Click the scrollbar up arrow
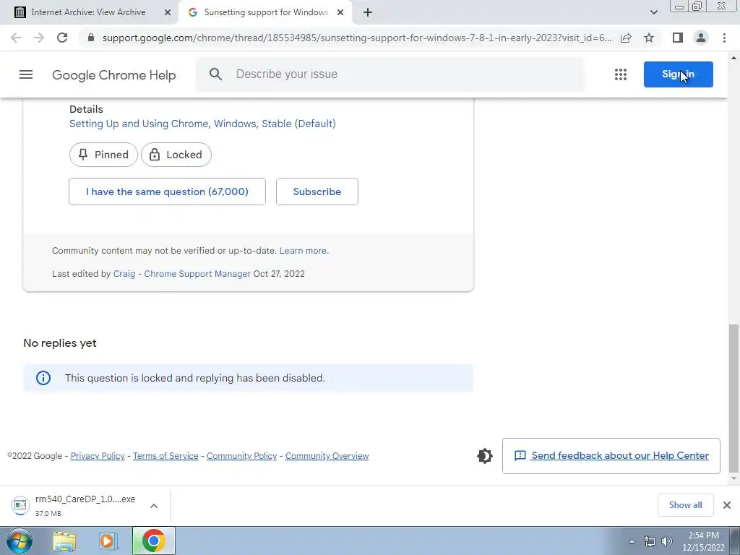Viewport: 740px width, 555px height. (733, 58)
